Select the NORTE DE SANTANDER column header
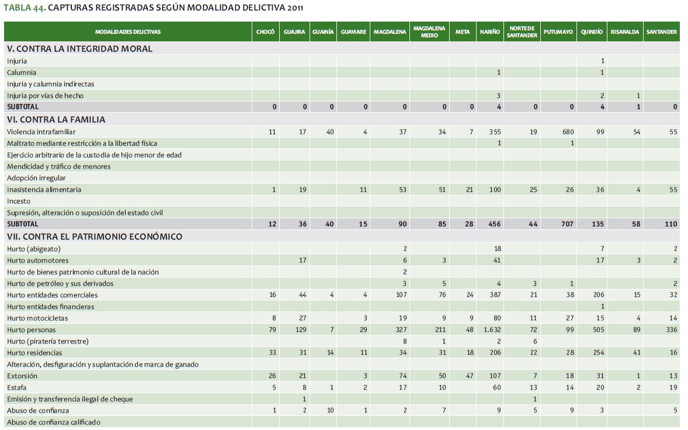 tap(522, 32)
